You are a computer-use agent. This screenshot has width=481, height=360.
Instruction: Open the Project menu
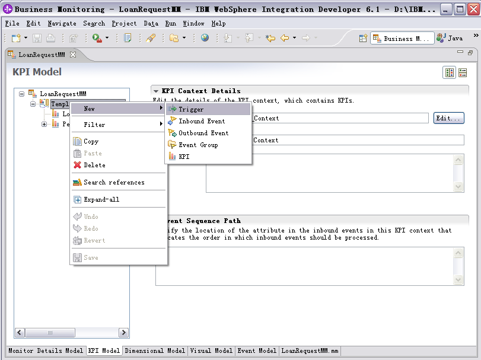coord(124,23)
